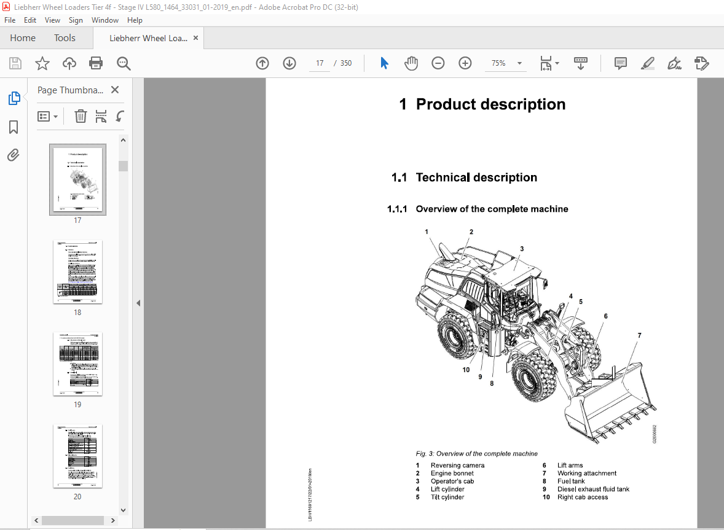
Task: Click thumbnail panel scroll down arrow
Action: coord(124,510)
